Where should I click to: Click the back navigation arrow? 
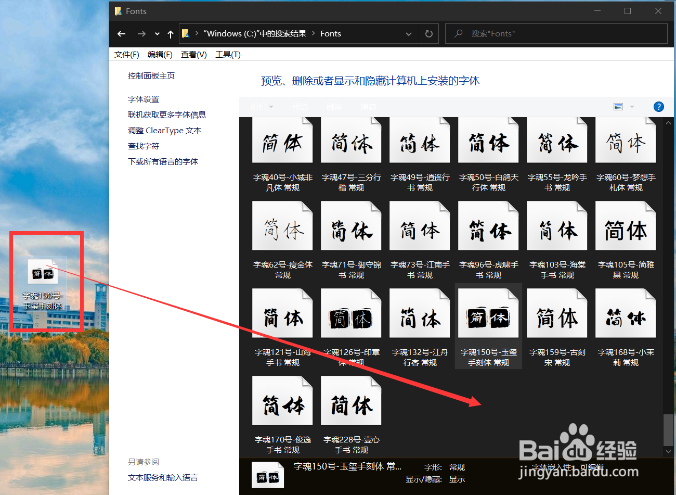(x=121, y=33)
